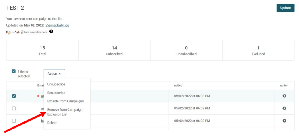Check the second row's checkbox
Screen dimensions: 299x137
(x=14, y=108)
